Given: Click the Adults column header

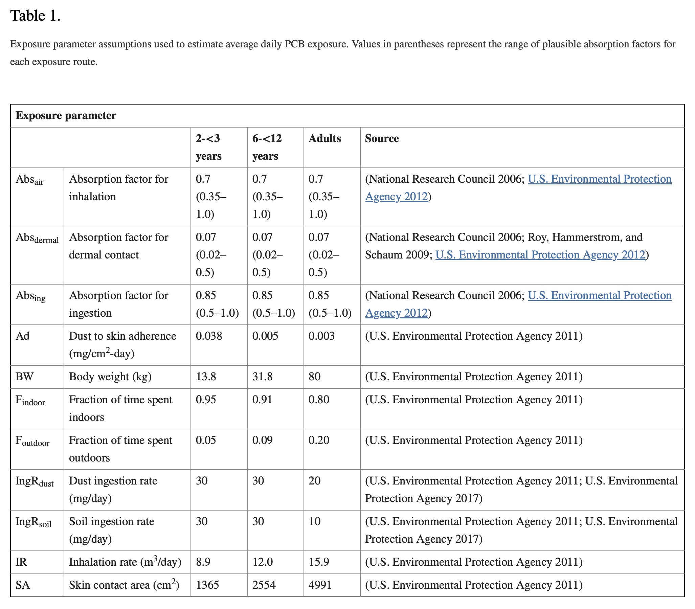Looking at the screenshot, I should 324,138.
